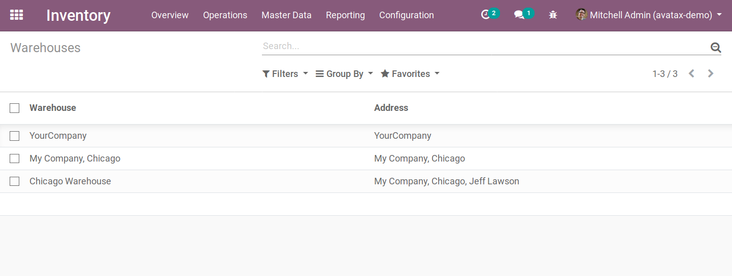Viewport: 732px width, 276px height.
Task: Open the Configuration menu
Action: click(406, 15)
